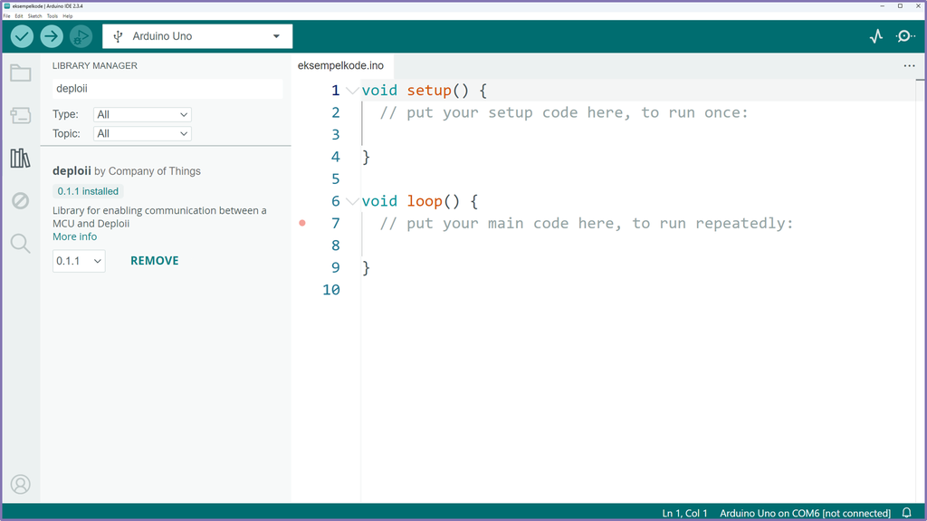Open the Search sidebar icon
This screenshot has height=521, width=927.
(21, 244)
